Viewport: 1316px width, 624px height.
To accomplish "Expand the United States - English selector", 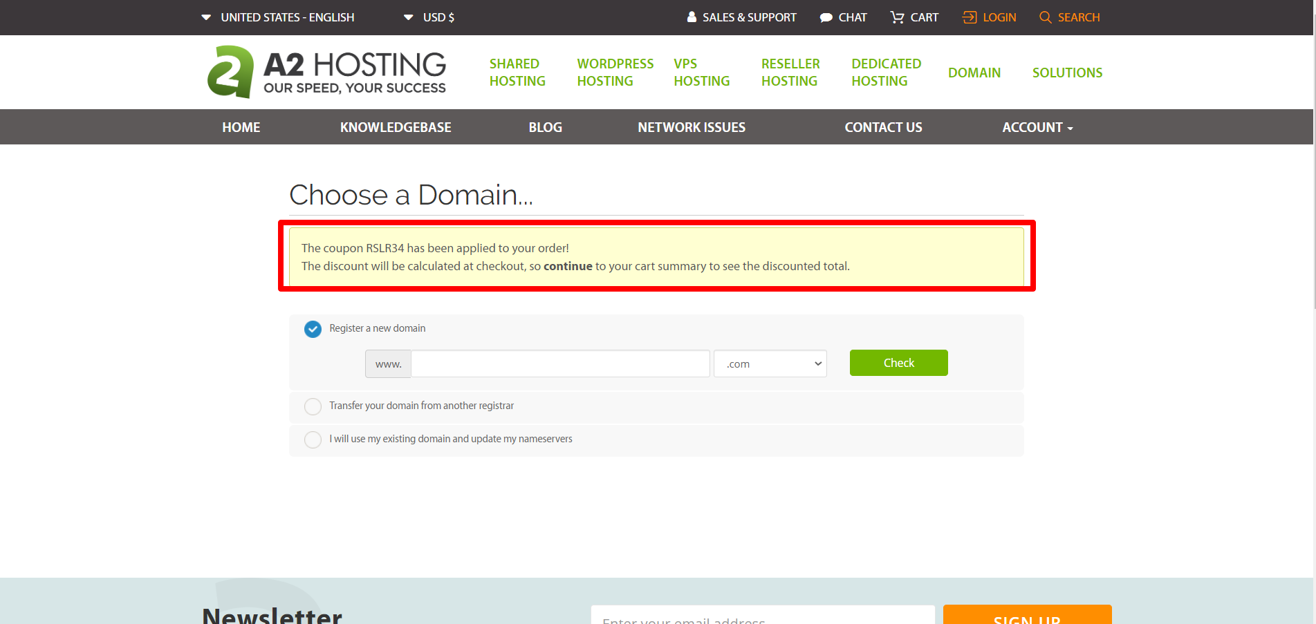I will pyautogui.click(x=278, y=17).
